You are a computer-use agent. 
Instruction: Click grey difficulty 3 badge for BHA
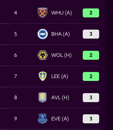[x=91, y=34]
